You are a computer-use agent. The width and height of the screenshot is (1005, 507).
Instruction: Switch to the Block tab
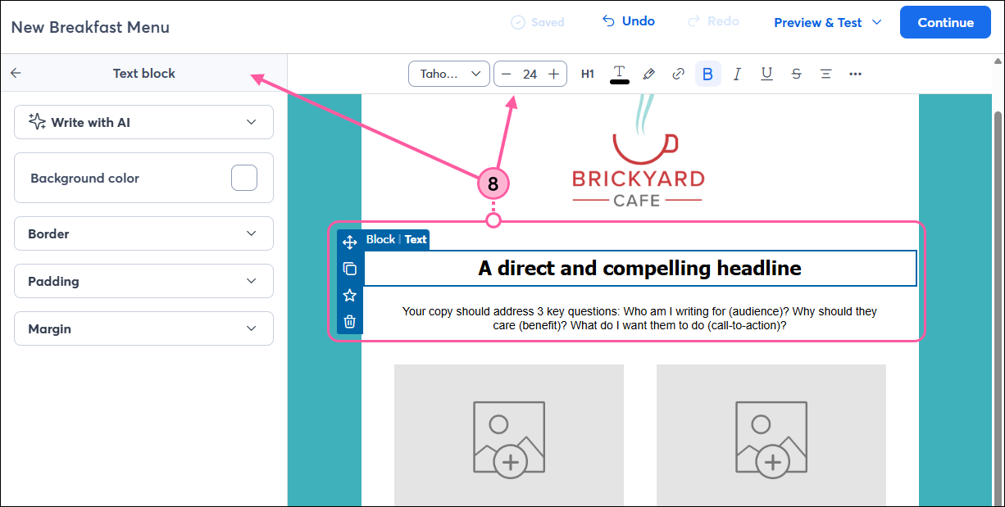click(x=381, y=239)
